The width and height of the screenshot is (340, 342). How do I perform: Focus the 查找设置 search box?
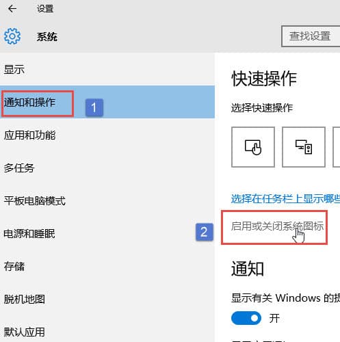click(x=311, y=36)
